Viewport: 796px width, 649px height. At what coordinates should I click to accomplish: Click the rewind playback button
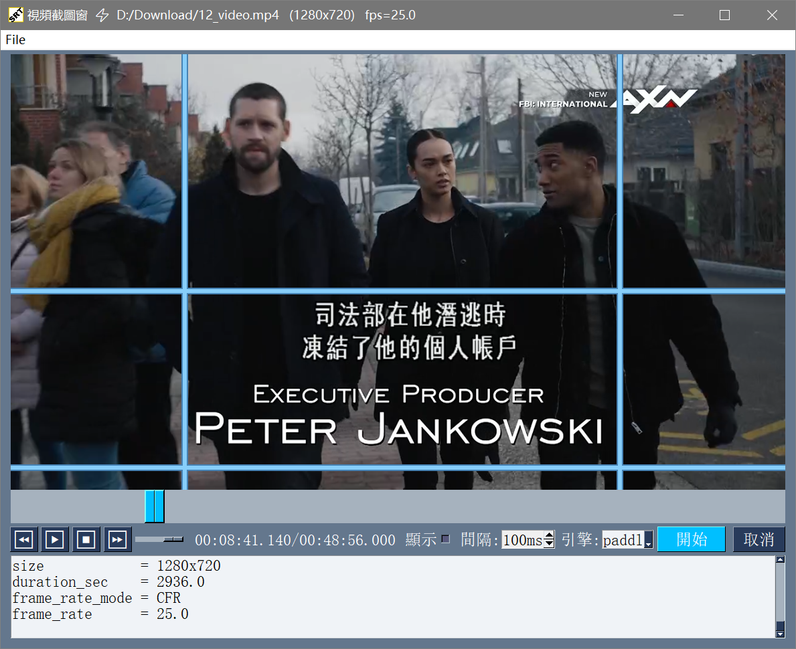pyautogui.click(x=24, y=539)
